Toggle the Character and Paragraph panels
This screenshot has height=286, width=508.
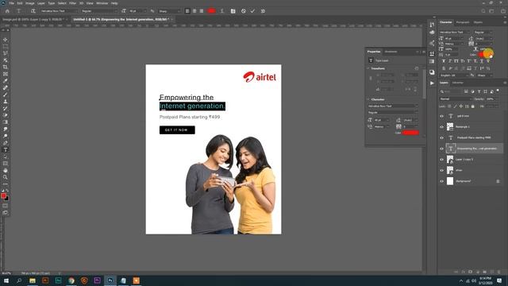pos(233,11)
